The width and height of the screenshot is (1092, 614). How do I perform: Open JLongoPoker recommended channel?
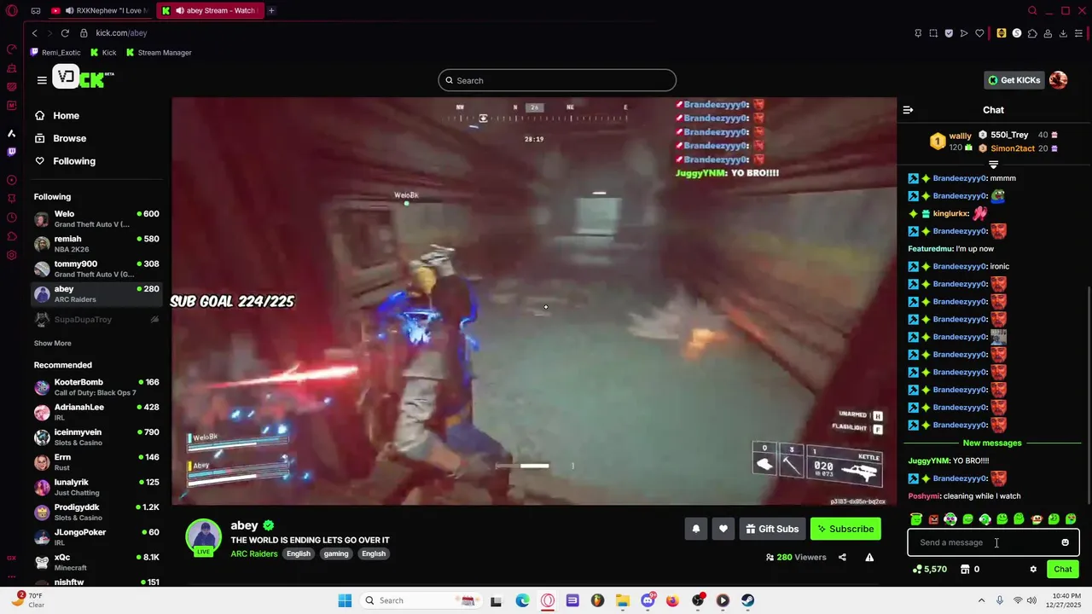97,537
